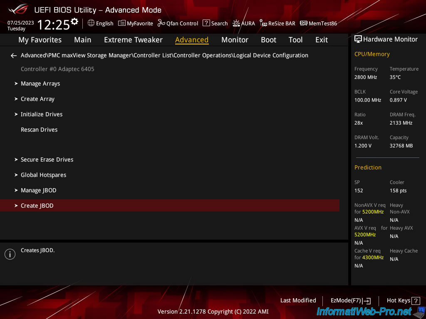Open the Tool tab
The width and height of the screenshot is (426, 319).
tap(295, 40)
